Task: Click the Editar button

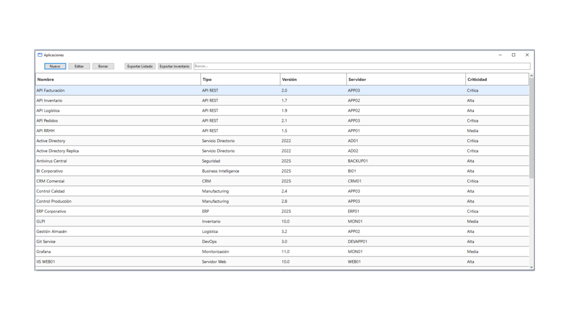Action: pos(79,66)
